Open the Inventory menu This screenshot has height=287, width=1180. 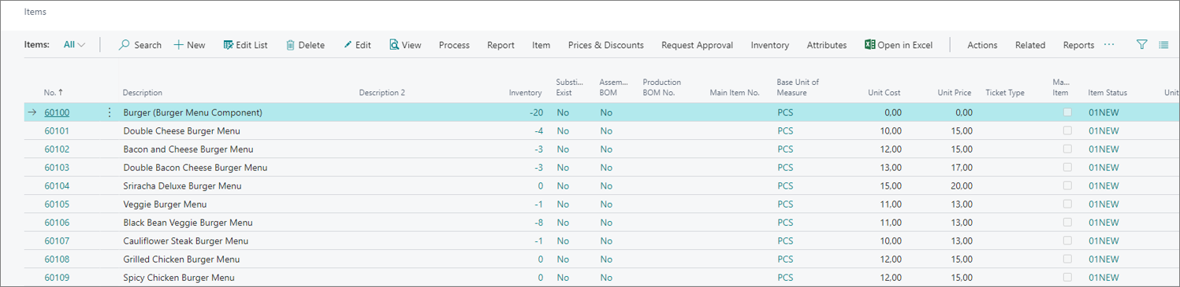[769, 45]
